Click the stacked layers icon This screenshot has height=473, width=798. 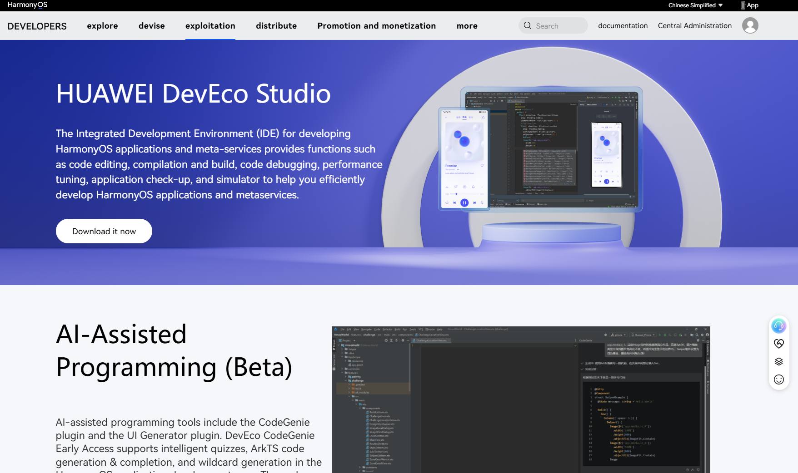pos(778,361)
